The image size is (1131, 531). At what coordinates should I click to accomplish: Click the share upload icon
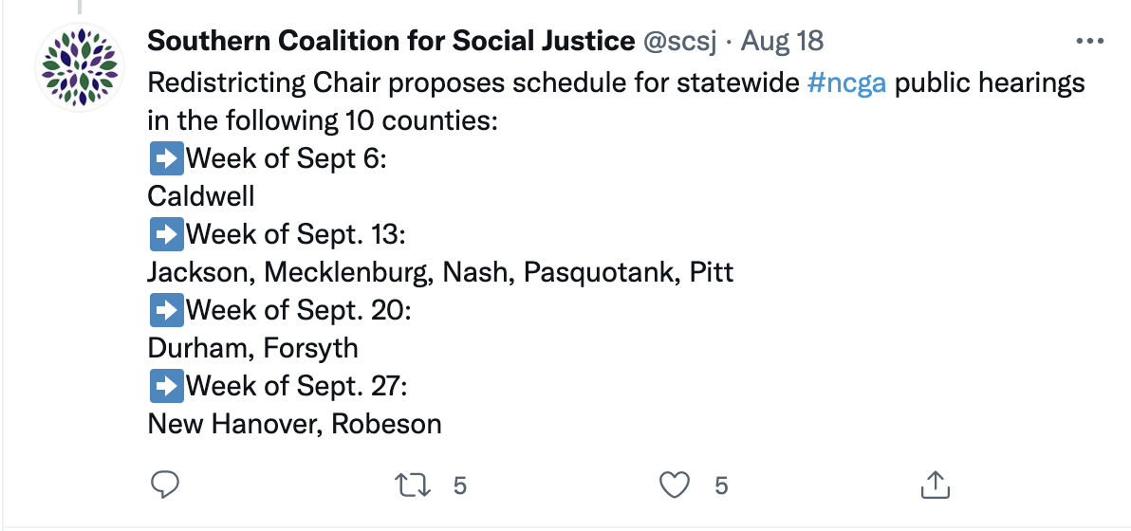[x=935, y=485]
